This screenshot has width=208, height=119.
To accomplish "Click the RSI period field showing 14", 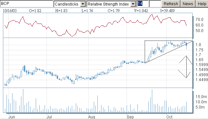I will pos(143,4).
